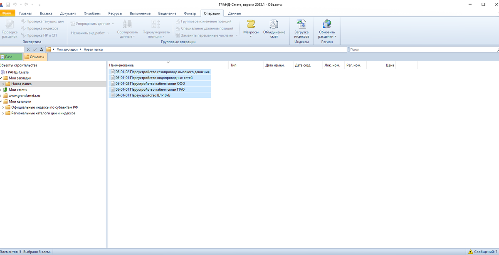Sort by the Тип column header
The image size is (499, 255).
coord(246,65)
